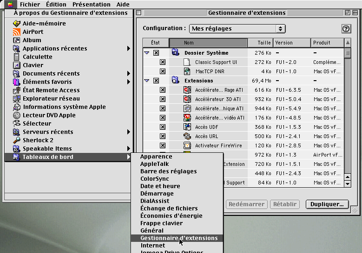Viewport: 362px width, 253px height.
Task: Click the Sélecteur icon
Action: pos(17,124)
